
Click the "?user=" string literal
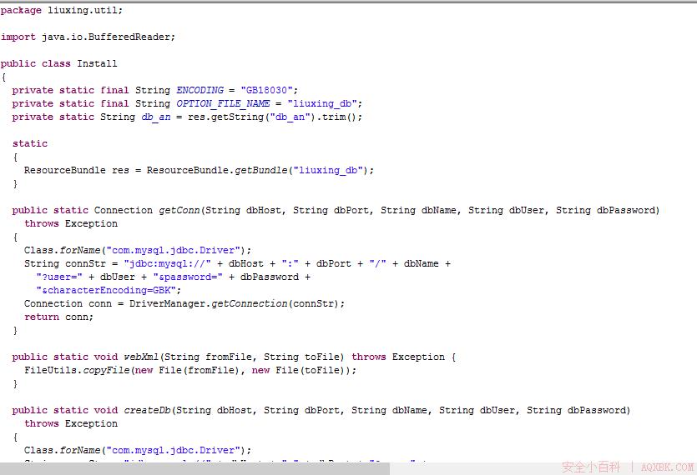pyautogui.click(x=59, y=277)
